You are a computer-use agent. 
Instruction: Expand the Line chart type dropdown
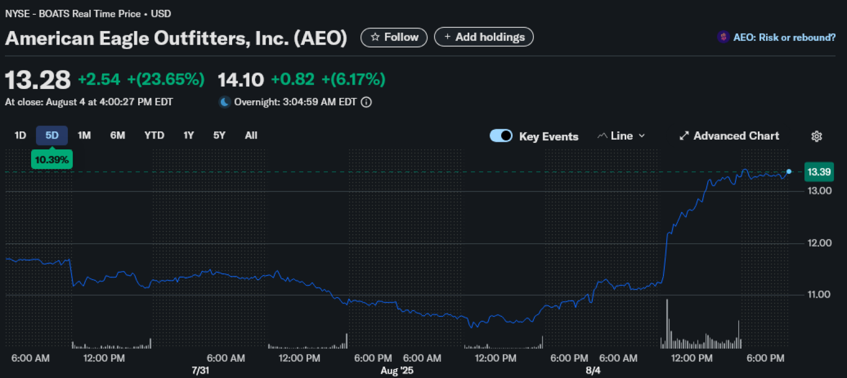(x=642, y=136)
